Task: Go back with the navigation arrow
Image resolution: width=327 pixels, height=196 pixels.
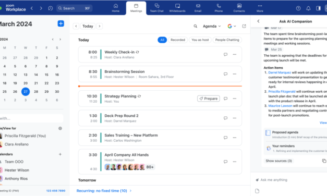Action: pyautogui.click(x=32, y=8)
